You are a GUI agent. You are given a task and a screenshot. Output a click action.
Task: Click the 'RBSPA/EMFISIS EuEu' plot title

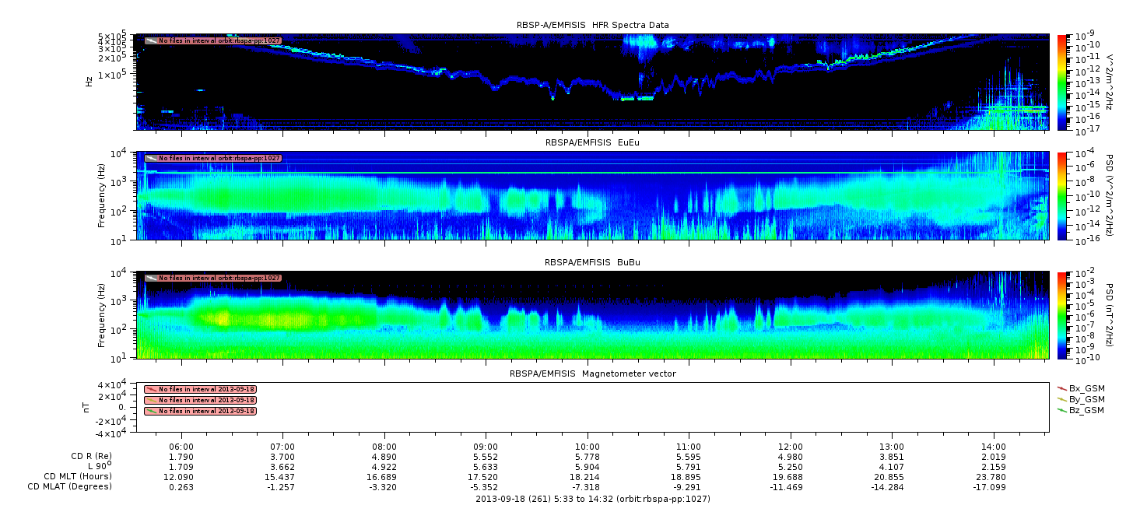pyautogui.click(x=592, y=142)
